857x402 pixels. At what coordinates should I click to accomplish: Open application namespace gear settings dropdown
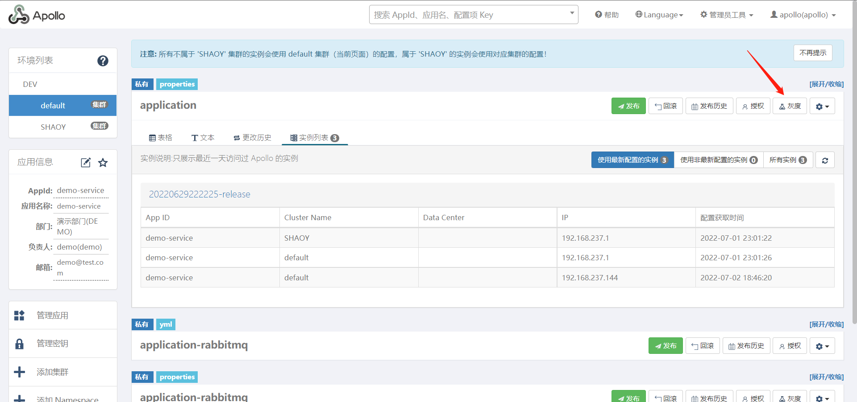pos(822,107)
